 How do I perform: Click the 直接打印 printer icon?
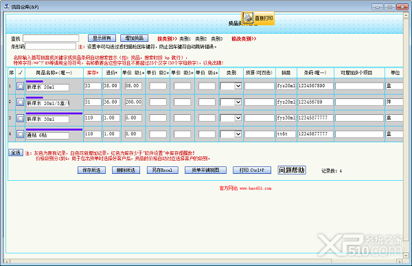(248, 18)
